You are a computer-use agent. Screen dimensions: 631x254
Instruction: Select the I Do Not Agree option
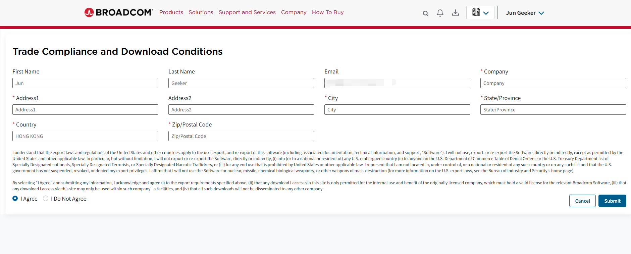tap(46, 198)
